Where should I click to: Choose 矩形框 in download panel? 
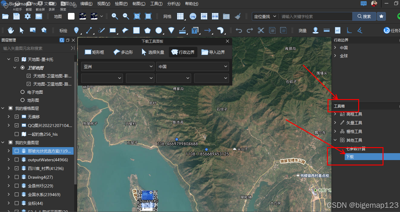click(x=94, y=52)
